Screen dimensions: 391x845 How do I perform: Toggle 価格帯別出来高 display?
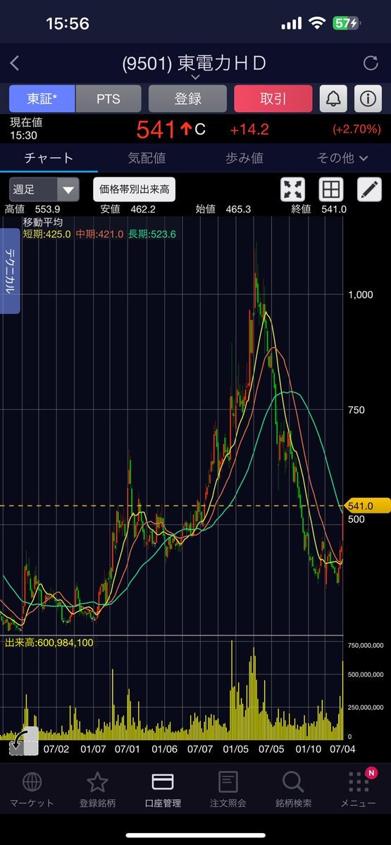pos(135,189)
